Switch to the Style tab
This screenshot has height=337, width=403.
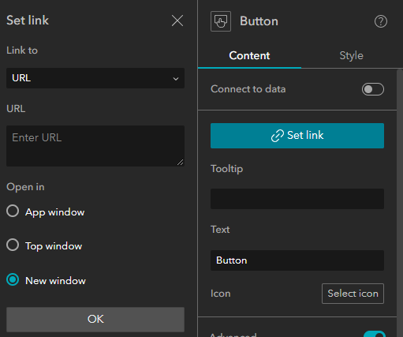coord(351,56)
